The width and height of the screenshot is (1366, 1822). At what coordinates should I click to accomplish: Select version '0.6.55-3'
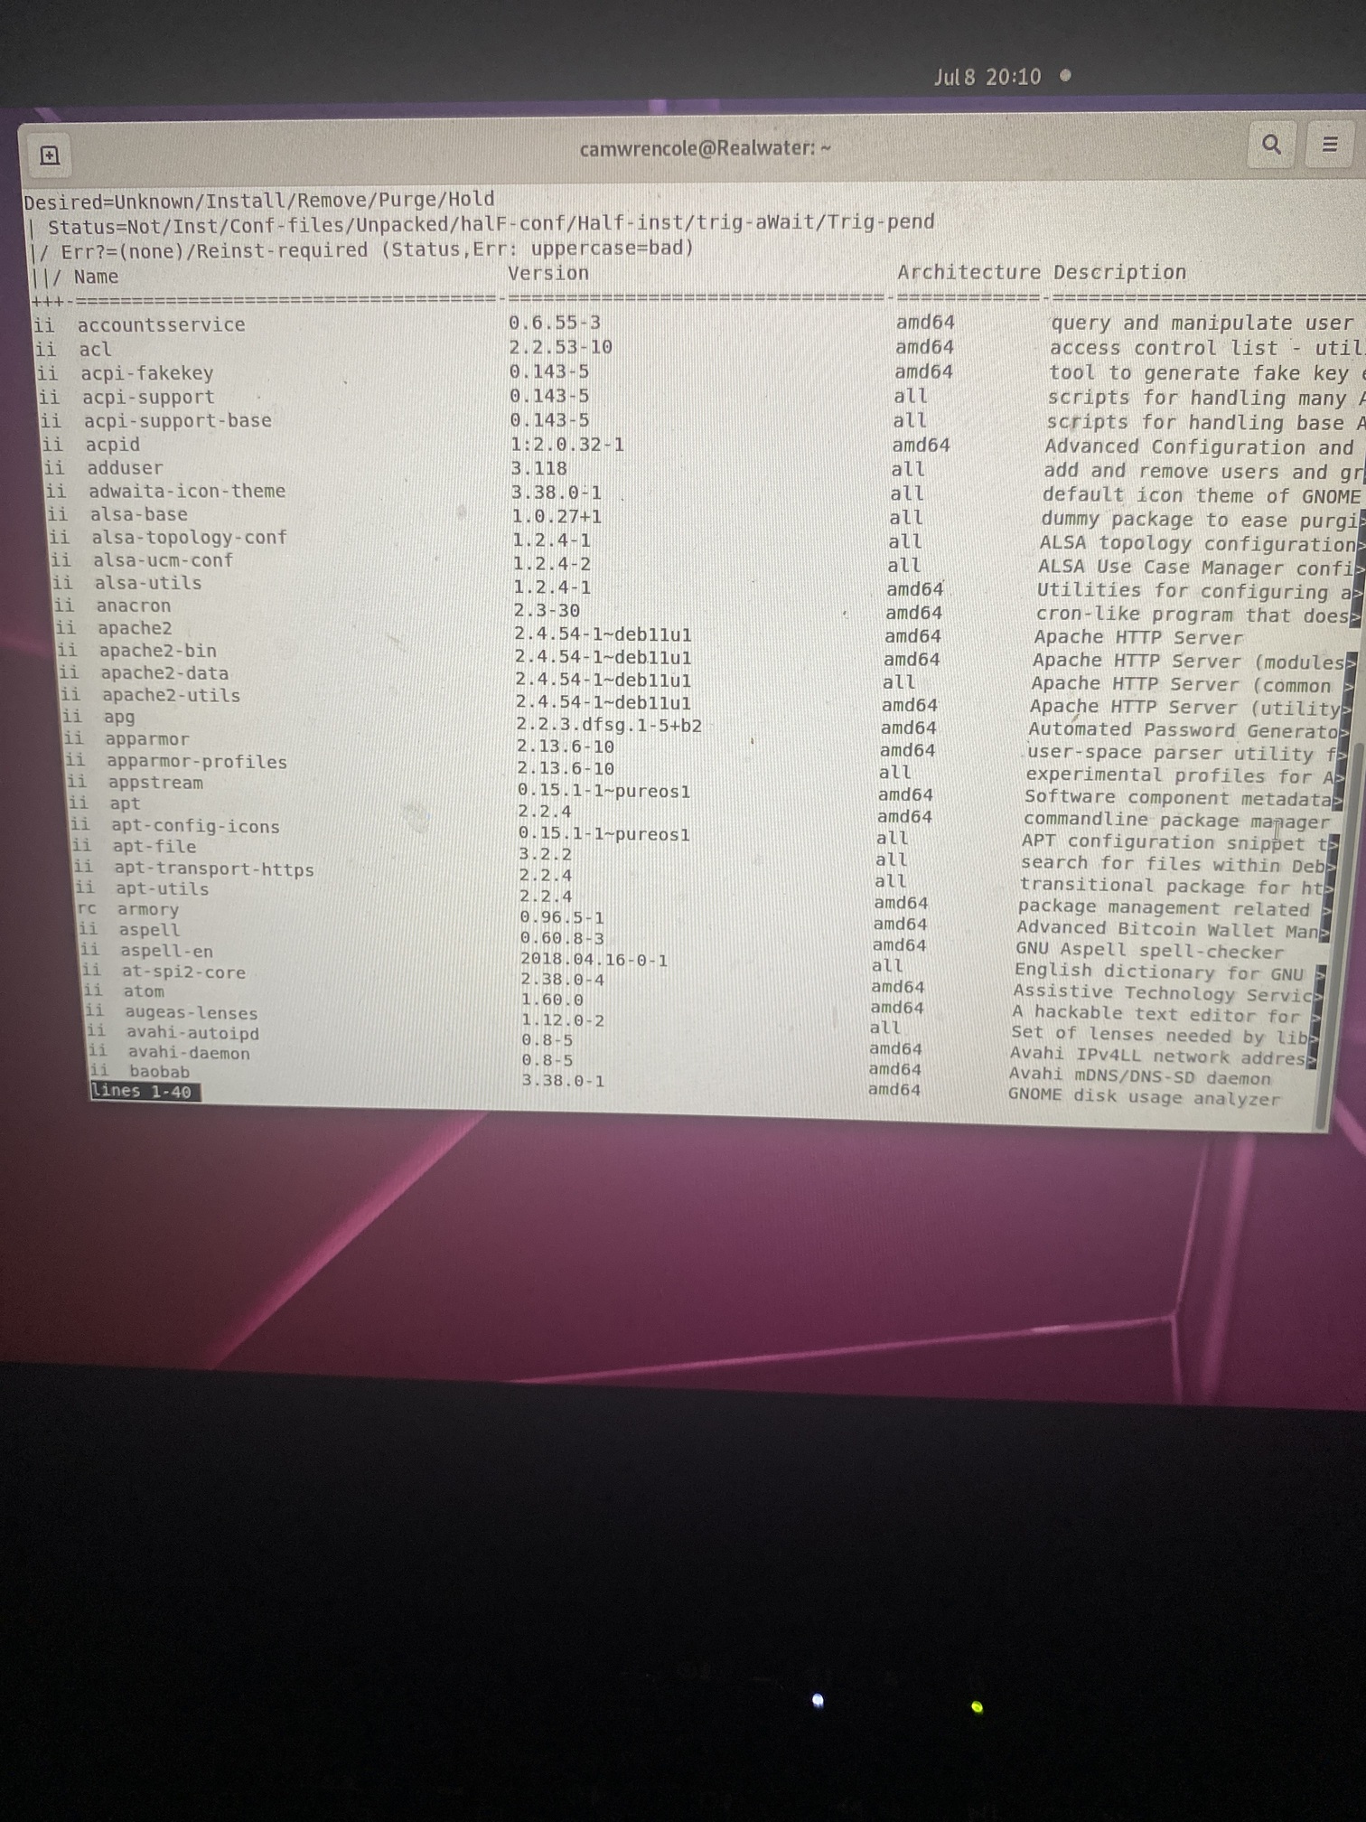pyautogui.click(x=555, y=323)
